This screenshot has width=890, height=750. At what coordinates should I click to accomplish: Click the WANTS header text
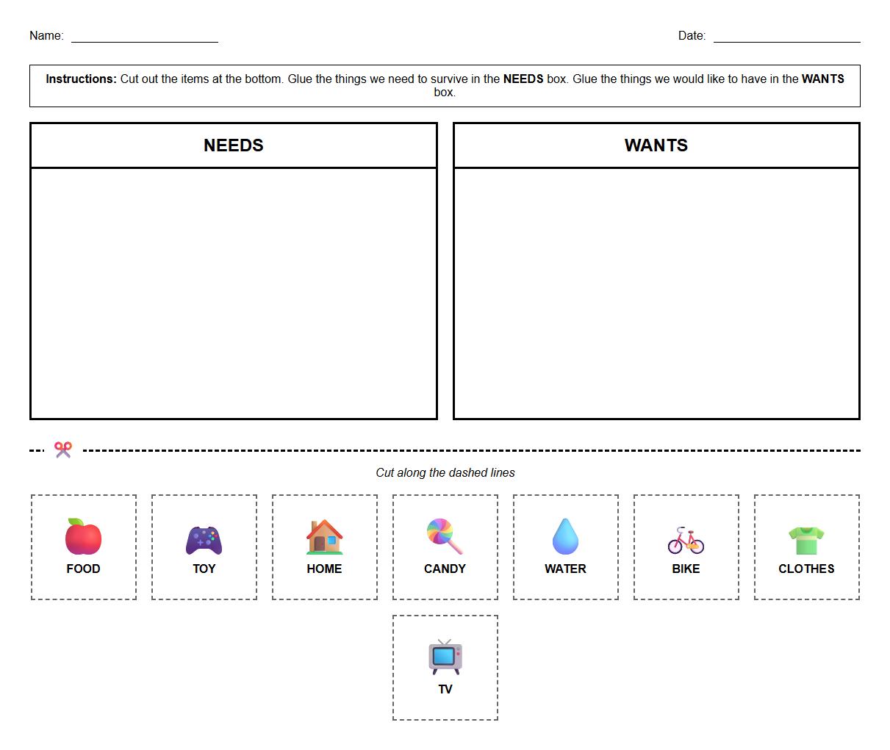656,145
